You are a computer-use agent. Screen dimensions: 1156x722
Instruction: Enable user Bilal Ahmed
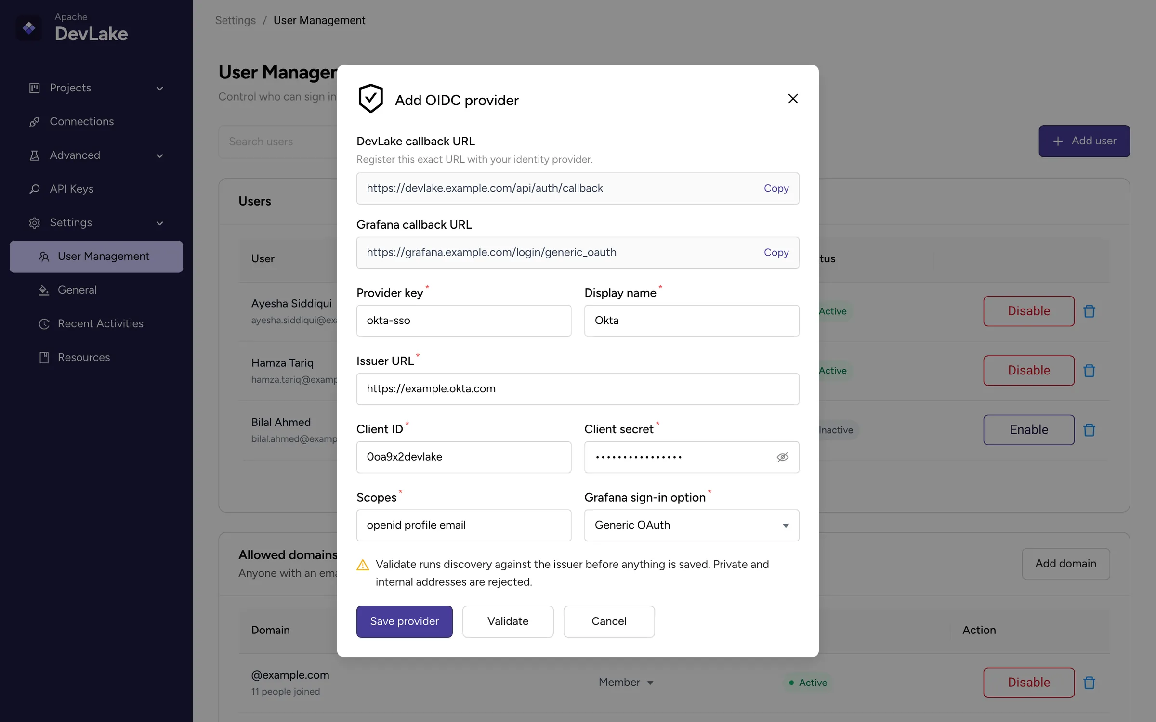[1029, 429]
